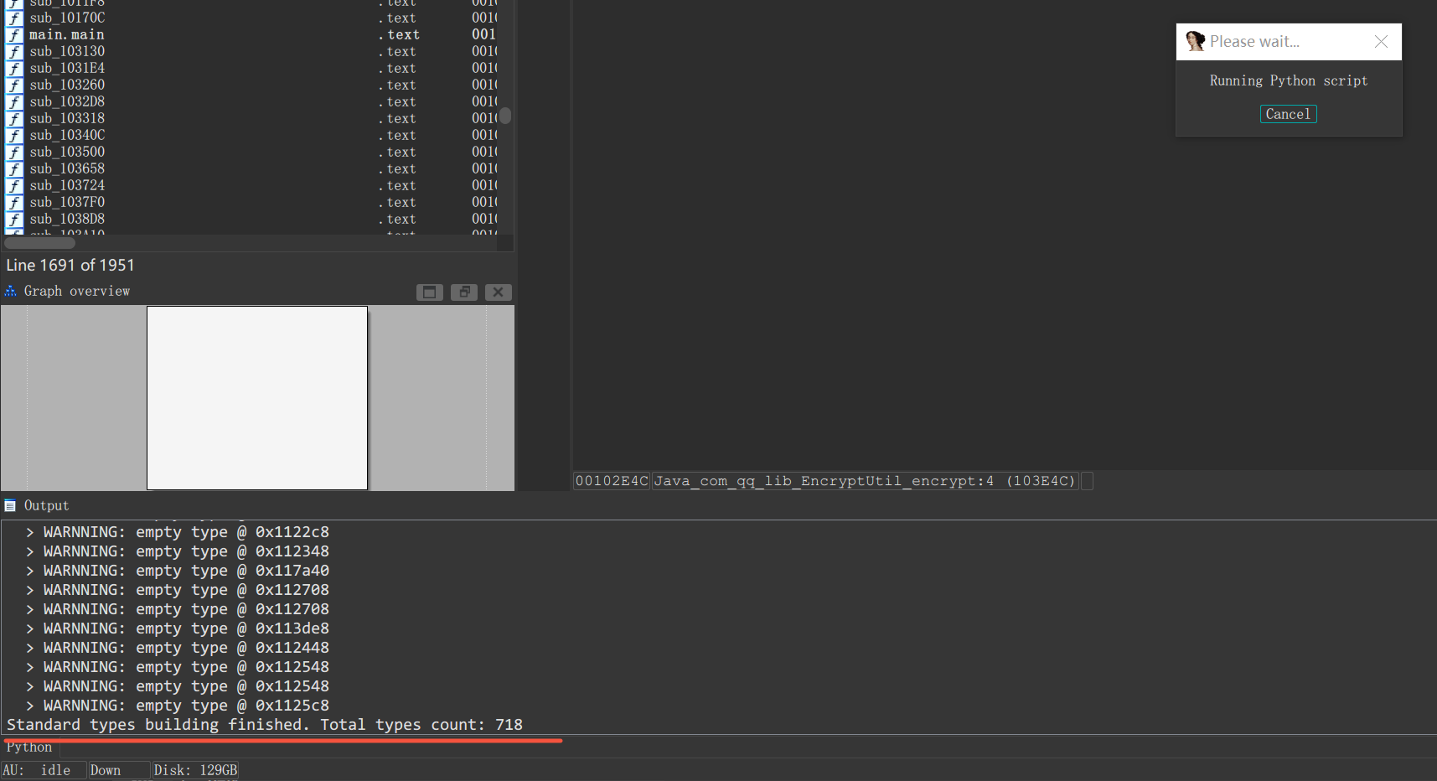Click the 00102E4C address field
The height and width of the screenshot is (781, 1437).
(x=612, y=481)
